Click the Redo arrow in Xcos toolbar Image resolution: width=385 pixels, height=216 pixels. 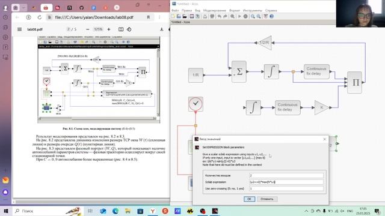[x=225, y=16]
